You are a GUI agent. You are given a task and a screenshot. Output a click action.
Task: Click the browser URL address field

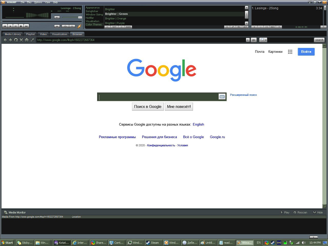[x=141, y=40]
